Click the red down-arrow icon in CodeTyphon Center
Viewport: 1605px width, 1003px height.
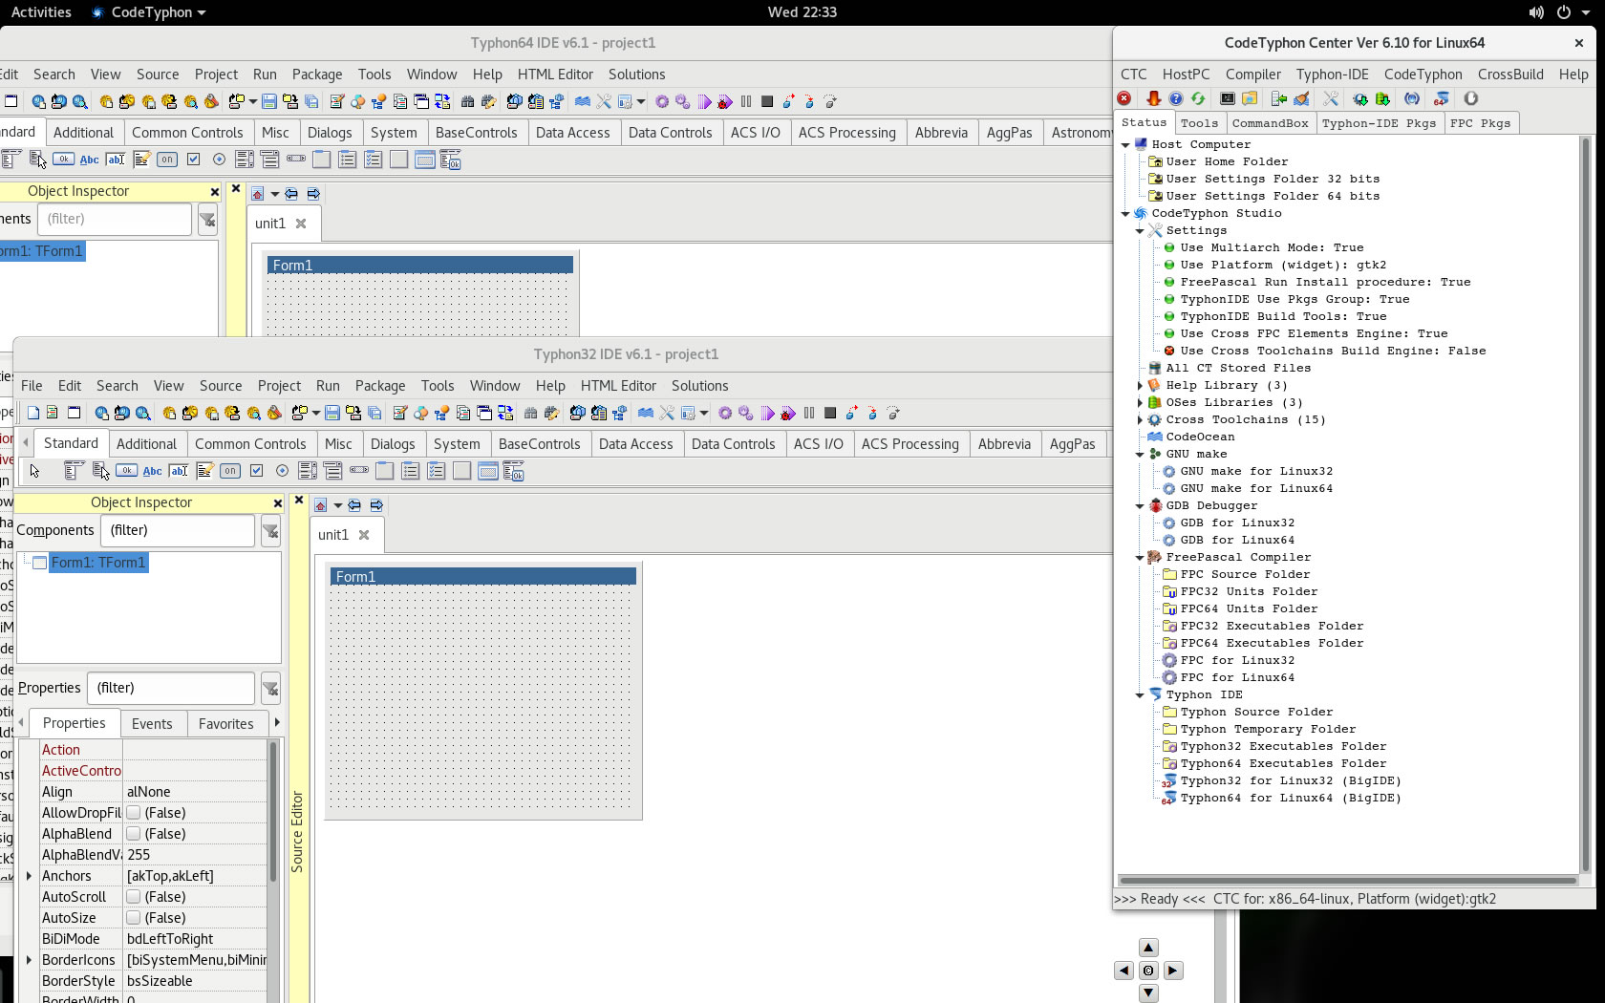(x=1153, y=98)
